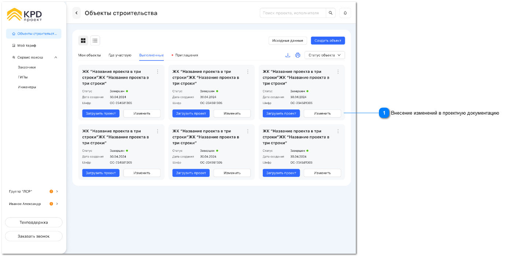This screenshot has height=257, width=505.
Task: Open Сервис поиска sidebar item
Action: (x=30, y=57)
